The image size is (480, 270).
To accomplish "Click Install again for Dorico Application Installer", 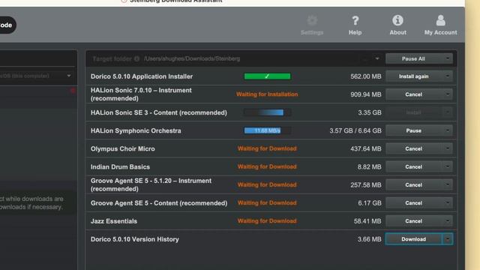I will click(x=413, y=76).
